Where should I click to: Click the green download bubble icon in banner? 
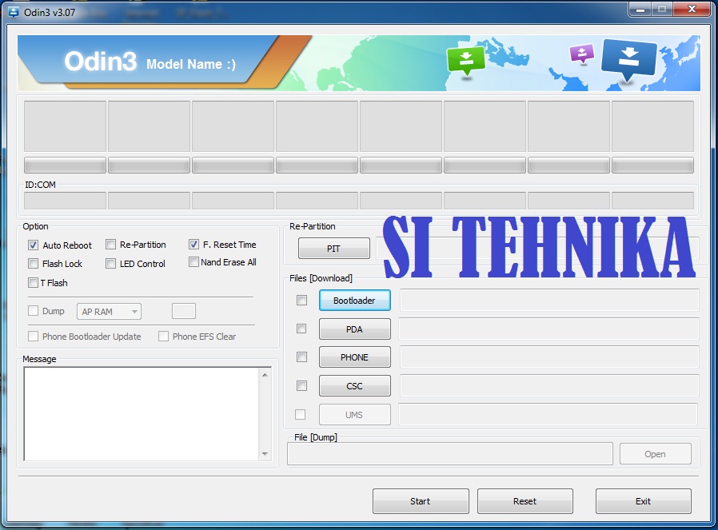click(x=465, y=61)
